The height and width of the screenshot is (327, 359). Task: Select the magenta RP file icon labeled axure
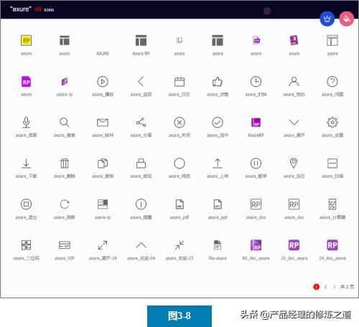[27, 82]
